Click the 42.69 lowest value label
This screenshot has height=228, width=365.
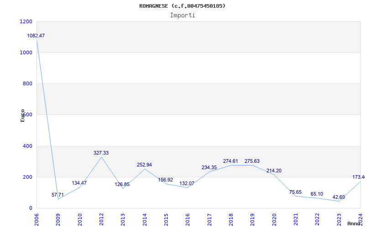[x=339, y=197]
